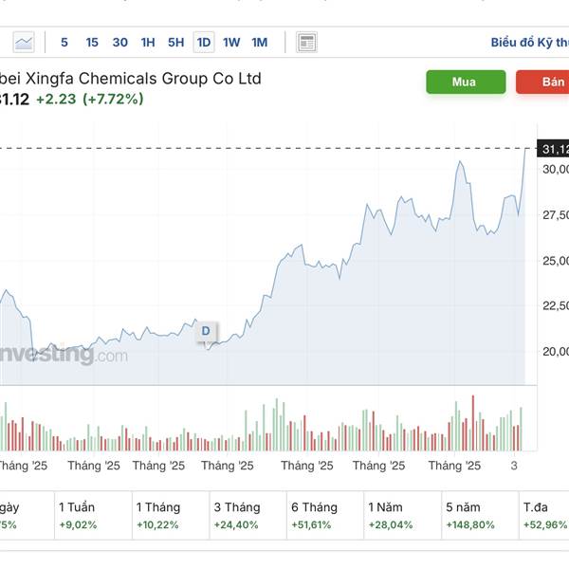
Task: Switch to 1W interval
Action: pos(231,42)
